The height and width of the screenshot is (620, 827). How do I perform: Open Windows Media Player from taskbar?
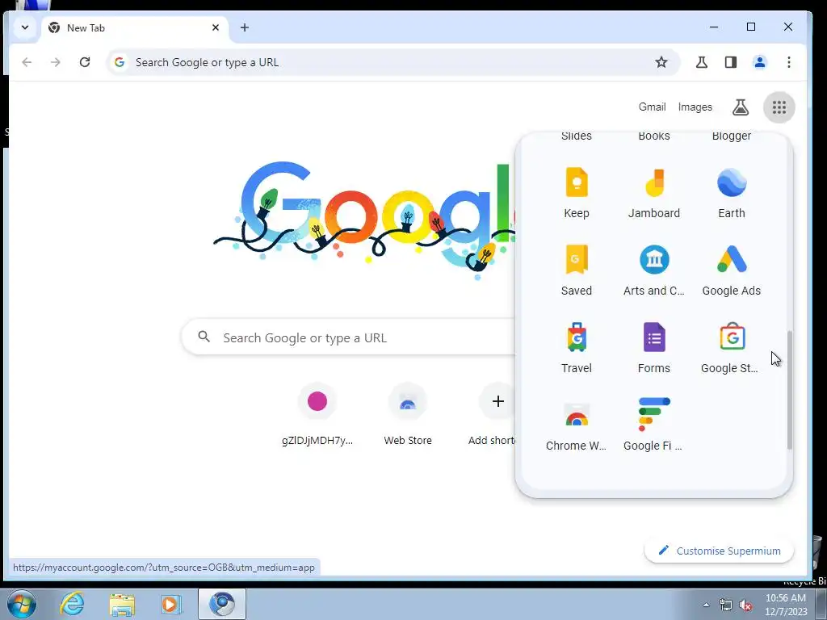point(170,604)
